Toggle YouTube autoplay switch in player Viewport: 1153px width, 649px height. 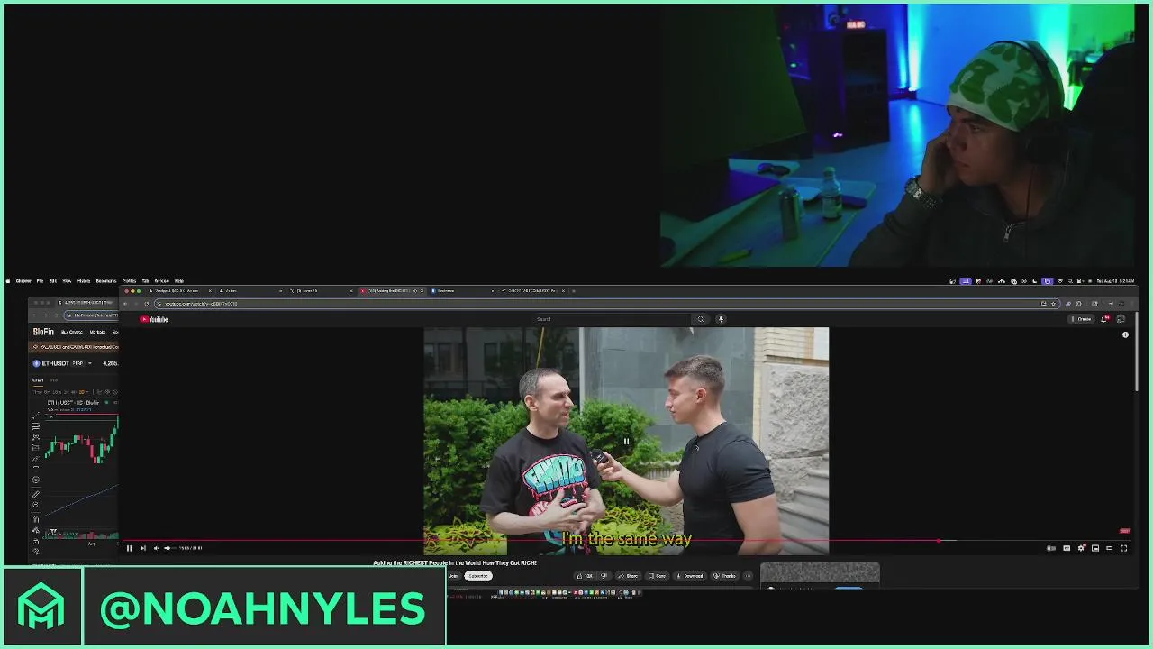pyautogui.click(x=1051, y=548)
